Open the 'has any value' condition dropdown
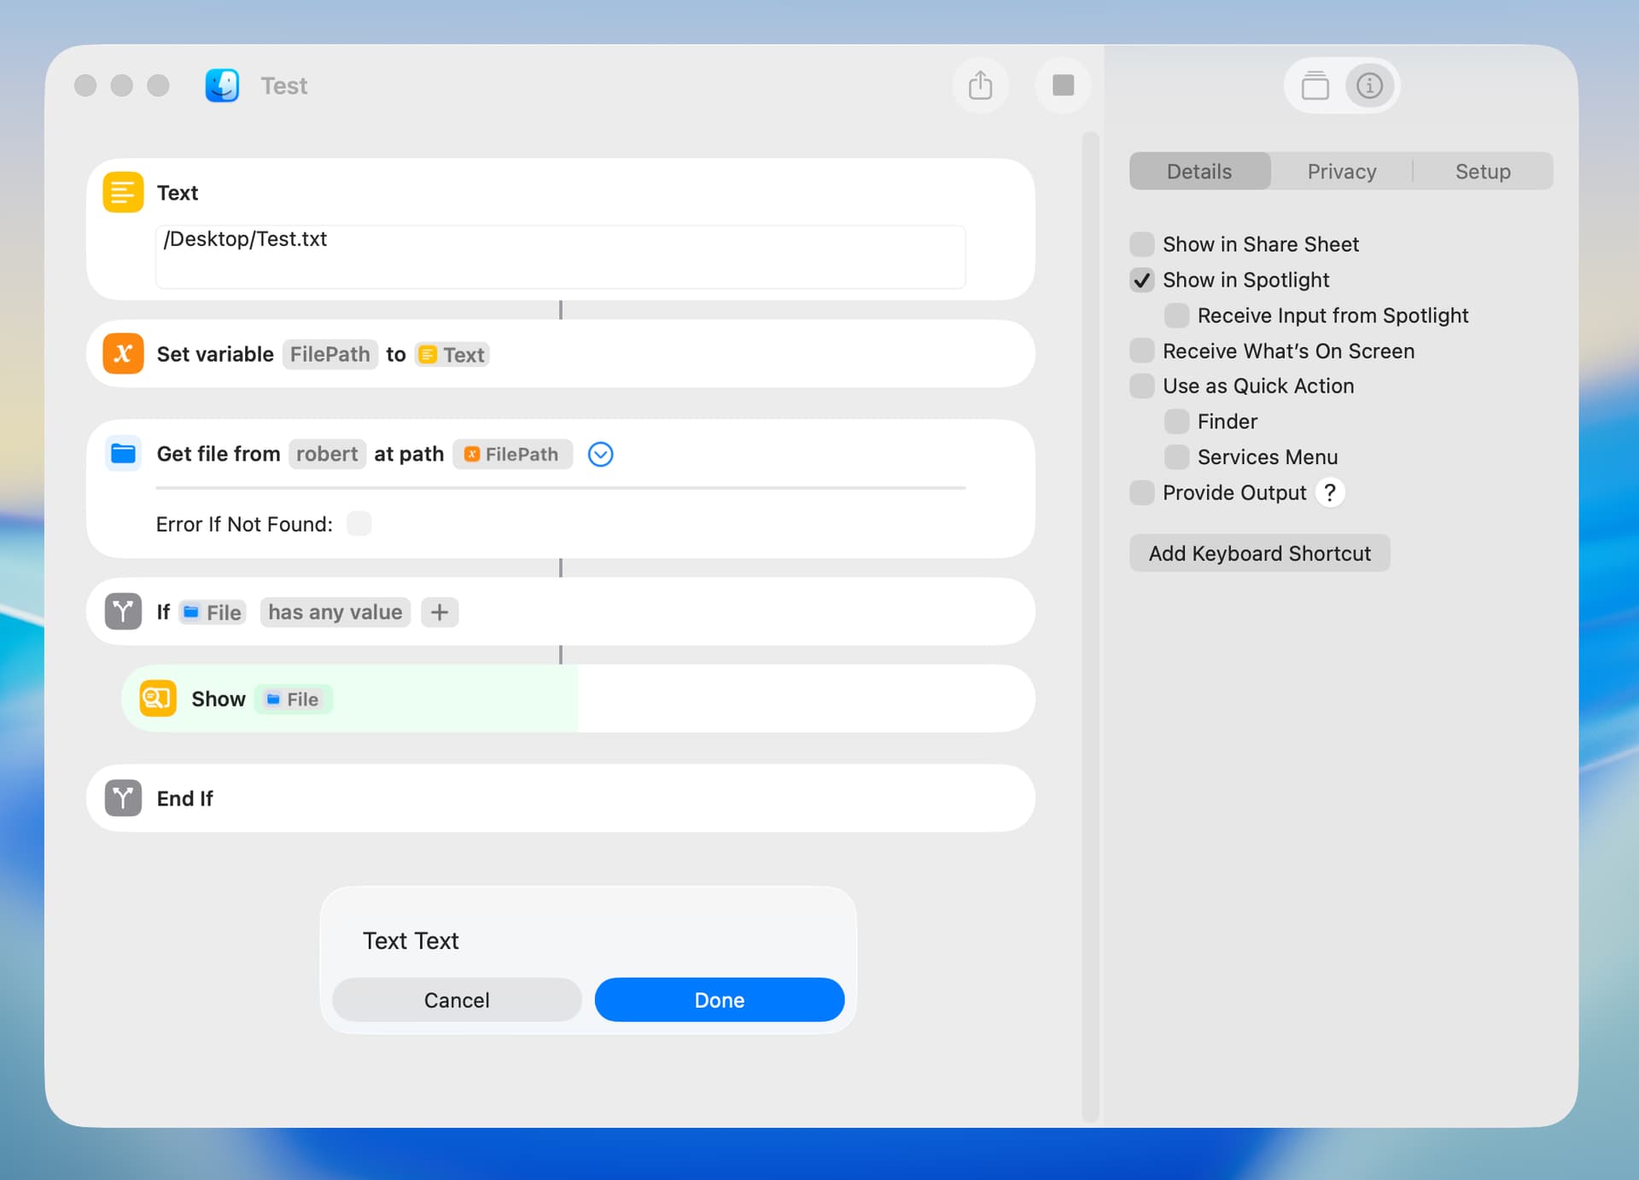 point(335,612)
